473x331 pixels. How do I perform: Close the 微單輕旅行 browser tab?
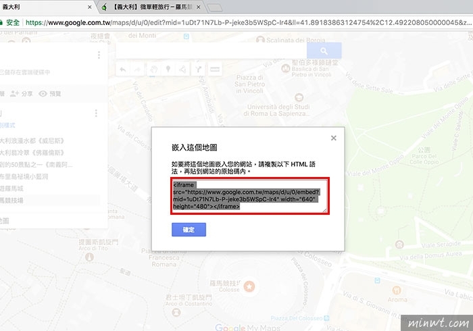pyautogui.click(x=198, y=7)
